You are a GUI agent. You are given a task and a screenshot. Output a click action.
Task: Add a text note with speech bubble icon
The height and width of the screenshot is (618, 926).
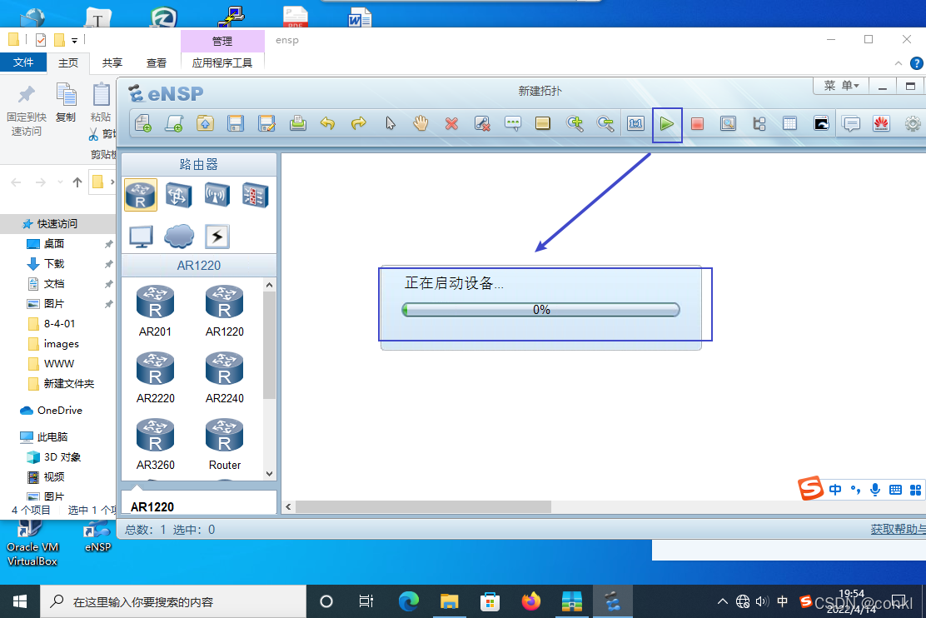tap(513, 123)
